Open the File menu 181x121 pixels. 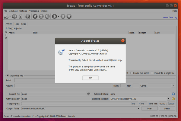pos(5,11)
